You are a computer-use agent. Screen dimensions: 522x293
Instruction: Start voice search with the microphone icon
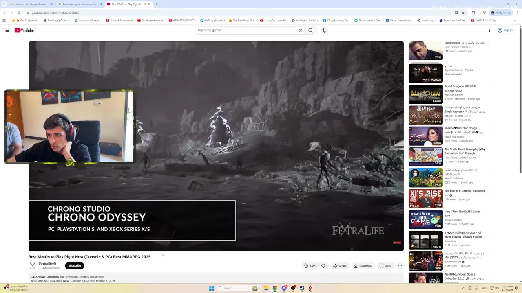point(324,30)
